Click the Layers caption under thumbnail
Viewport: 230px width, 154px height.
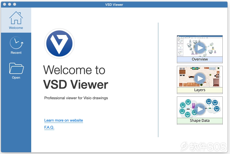coord(200,90)
